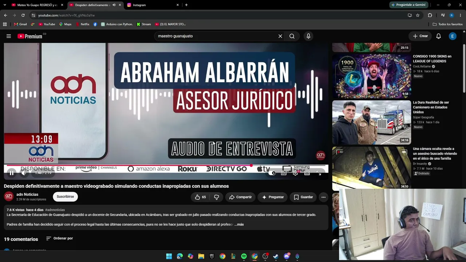Dislike the video with thumbs down
Viewport: 466px width, 262px height.
click(217, 197)
